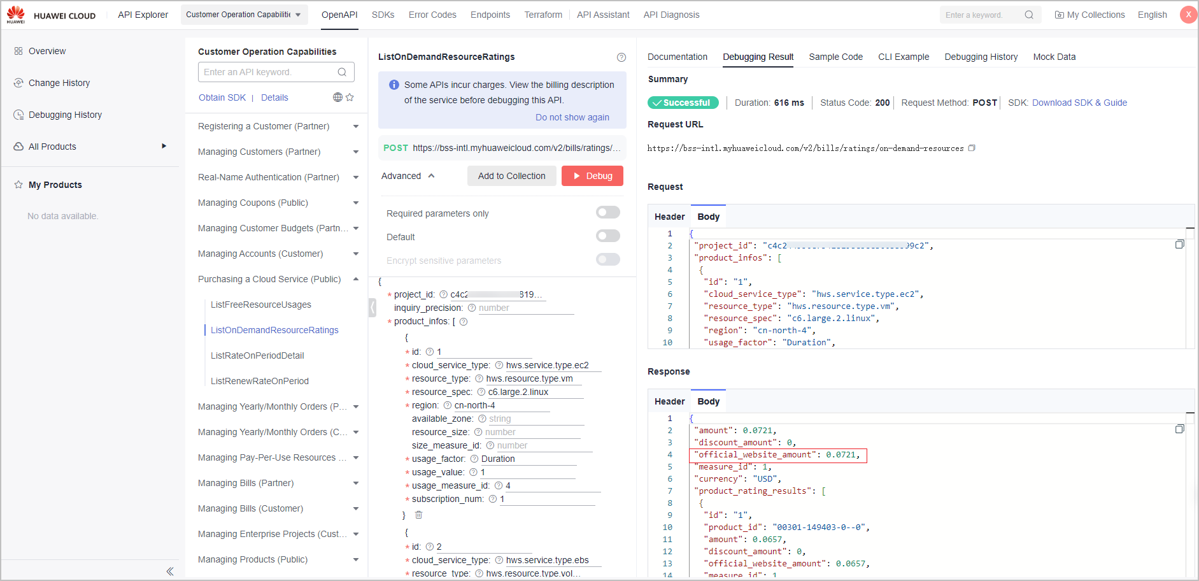Expand Managing Coupons (Public) category
This screenshot has height=581, width=1199.
click(x=355, y=203)
